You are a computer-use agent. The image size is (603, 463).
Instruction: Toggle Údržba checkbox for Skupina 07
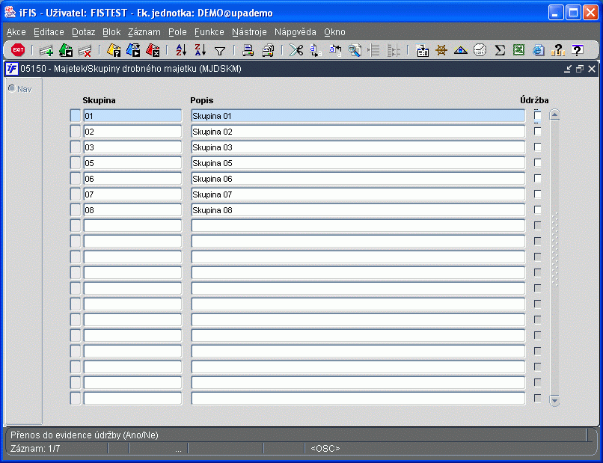537,194
